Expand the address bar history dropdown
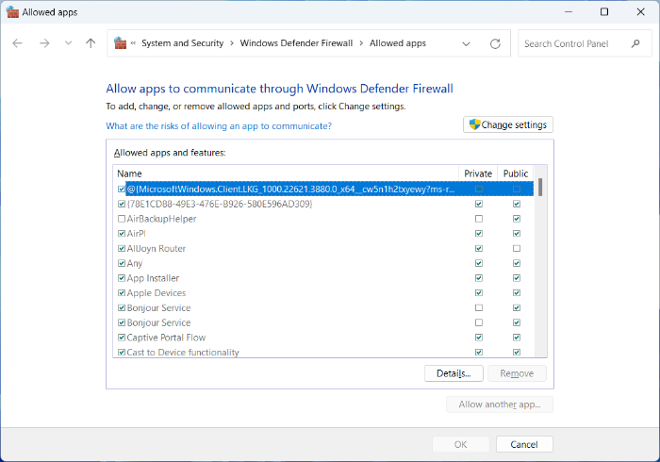The height and width of the screenshot is (462, 660). click(466, 43)
